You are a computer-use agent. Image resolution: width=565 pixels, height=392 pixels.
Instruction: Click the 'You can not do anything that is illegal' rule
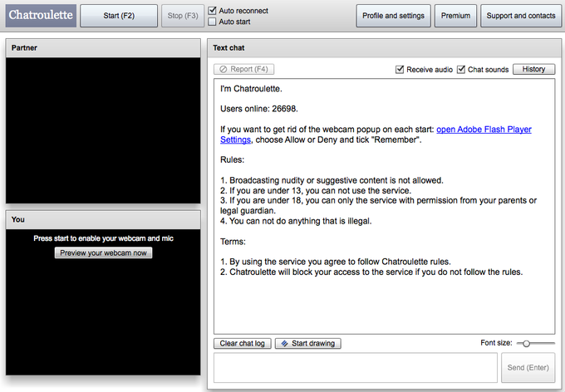pos(296,221)
